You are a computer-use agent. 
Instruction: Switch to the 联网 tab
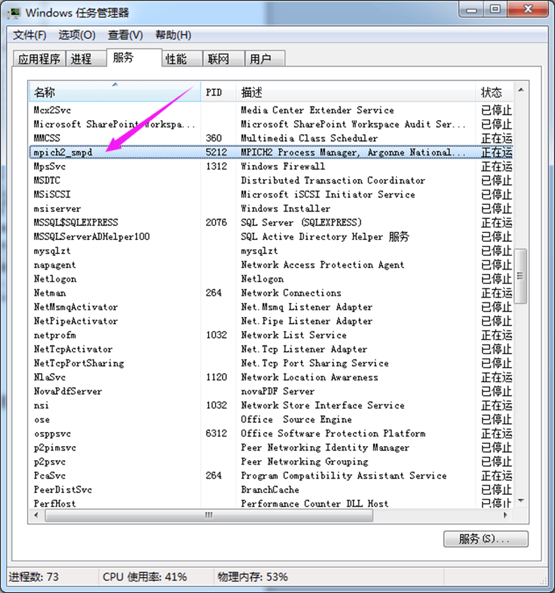coord(224,59)
